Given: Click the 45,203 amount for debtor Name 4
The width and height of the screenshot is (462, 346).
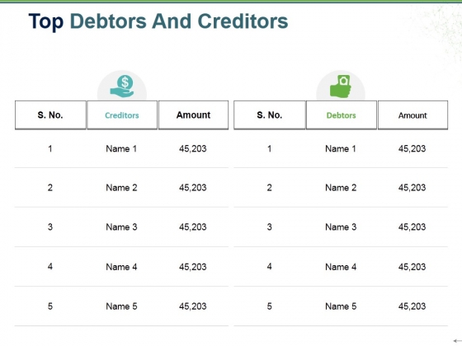Looking at the screenshot, I should tap(412, 267).
